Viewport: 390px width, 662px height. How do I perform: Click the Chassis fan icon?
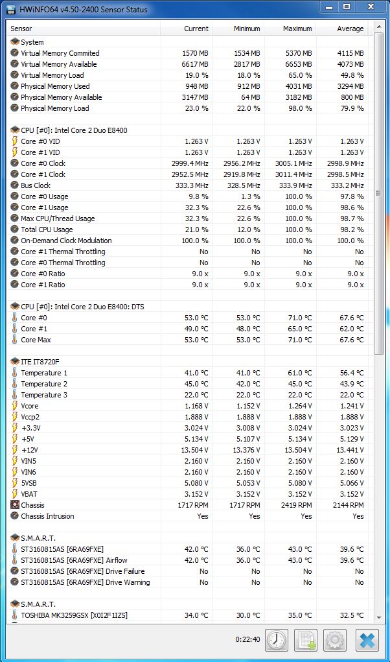pyautogui.click(x=15, y=505)
